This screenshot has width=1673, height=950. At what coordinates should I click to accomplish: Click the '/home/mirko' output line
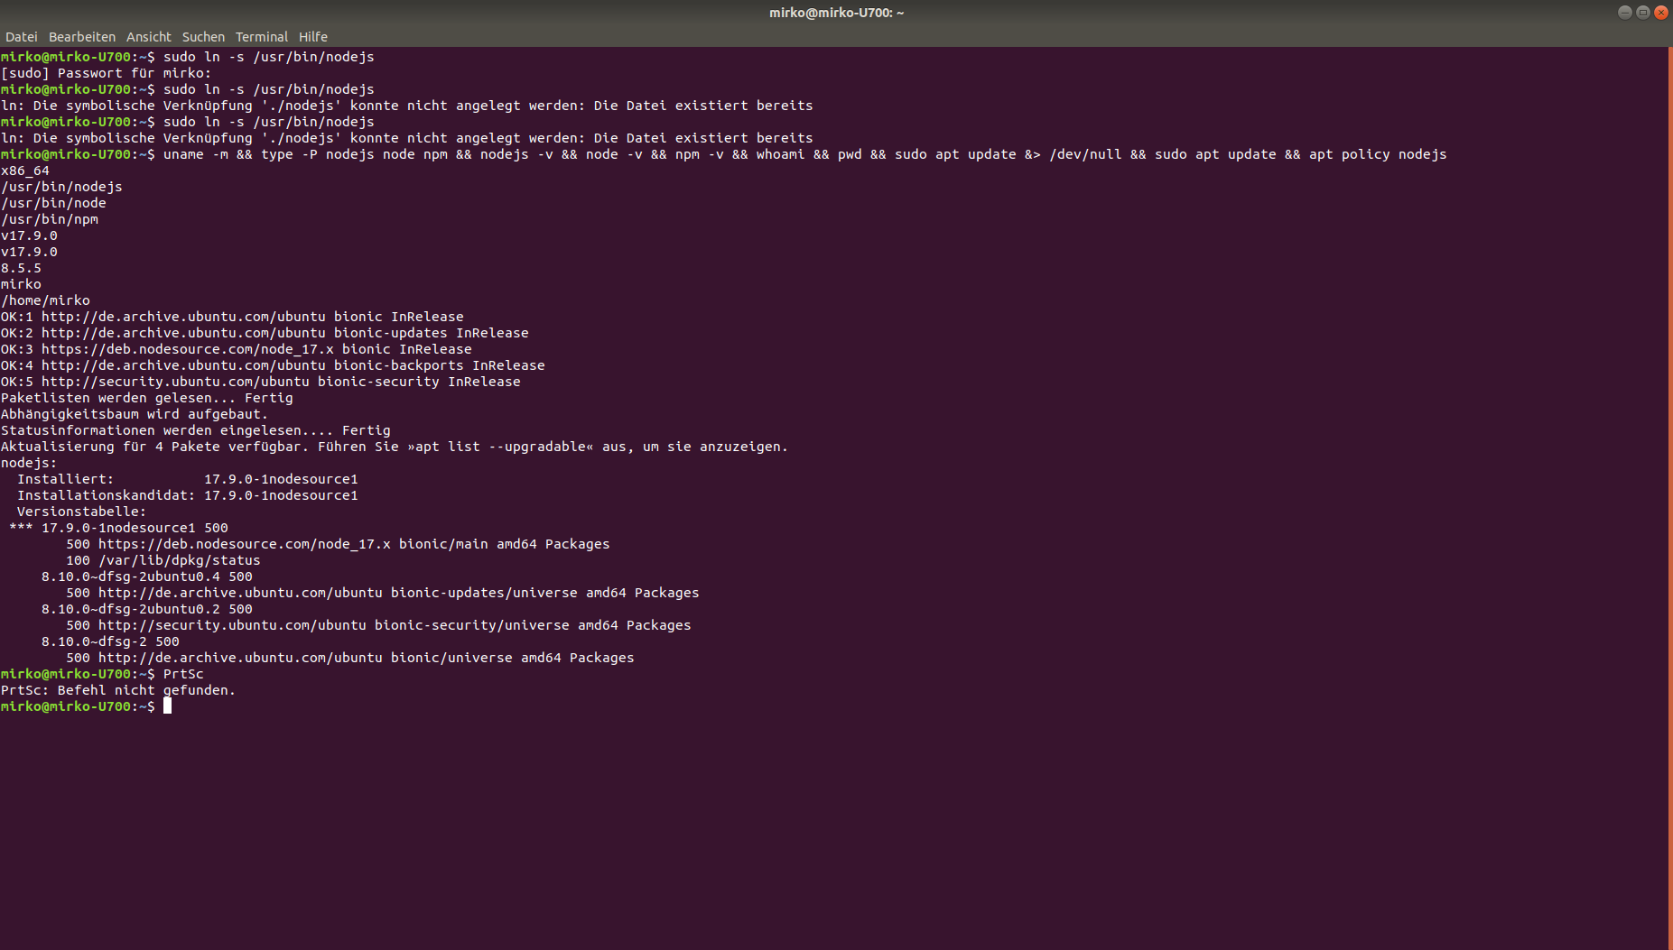(45, 300)
